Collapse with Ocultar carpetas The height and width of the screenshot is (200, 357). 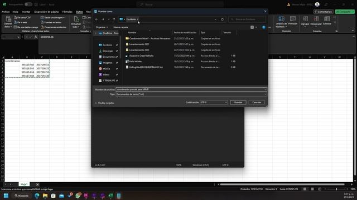click(104, 103)
